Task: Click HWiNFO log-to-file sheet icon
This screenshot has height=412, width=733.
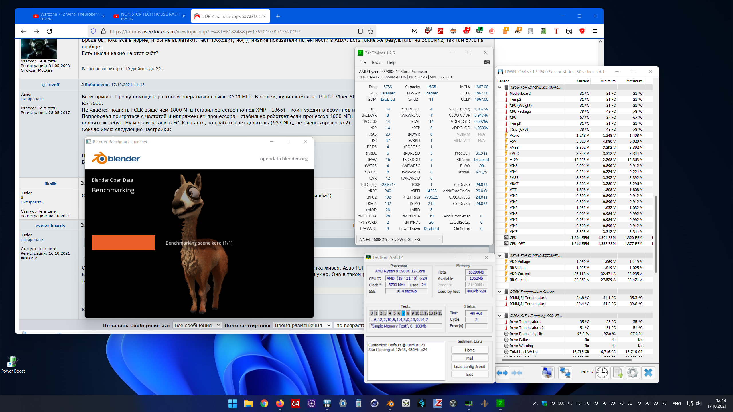Action: (x=617, y=373)
